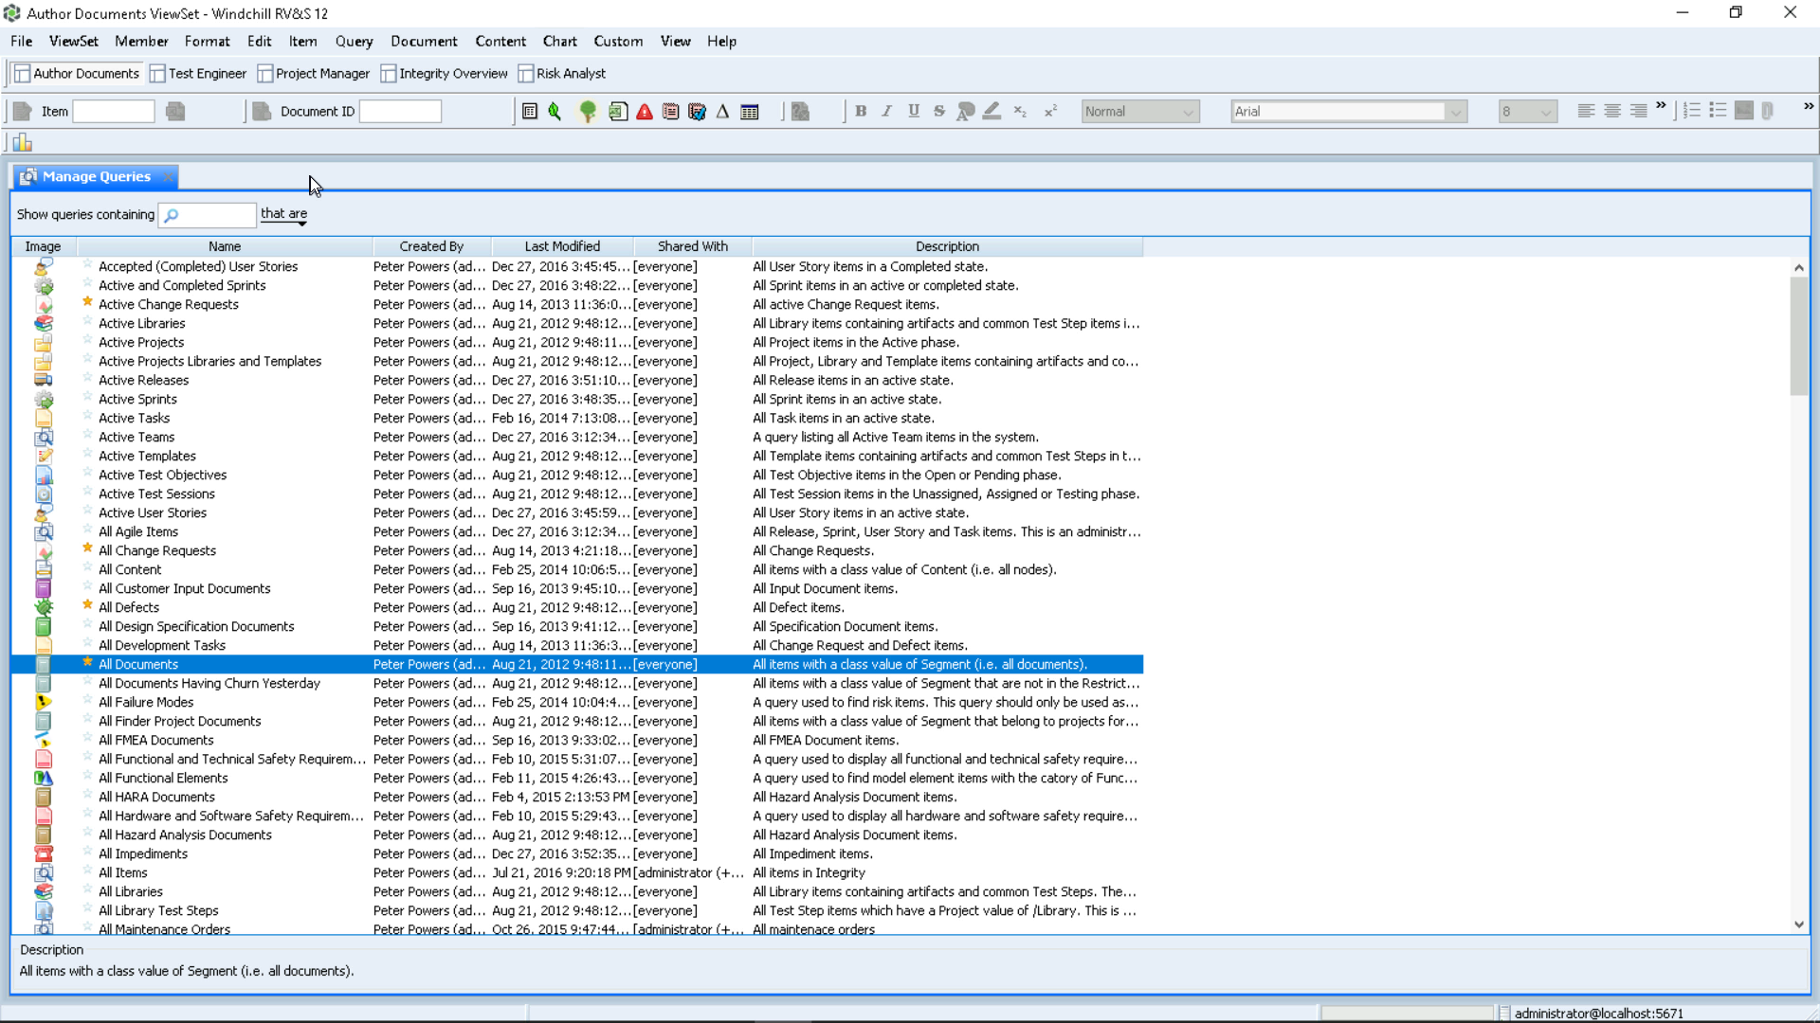1820x1023 pixels.
Task: Click the 'Show queries containing' search field
Action: (208, 215)
